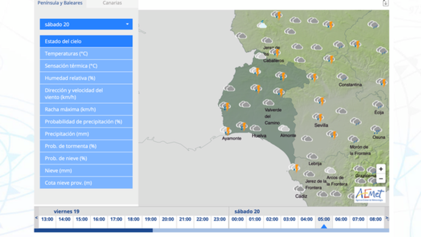Click the weather icon above Osuna

376,129
